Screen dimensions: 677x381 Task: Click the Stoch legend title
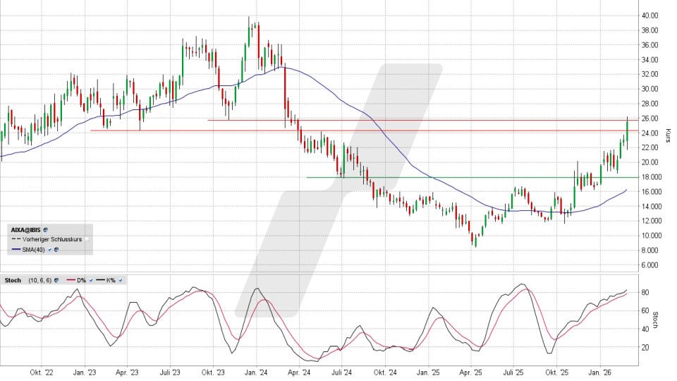coord(13,280)
